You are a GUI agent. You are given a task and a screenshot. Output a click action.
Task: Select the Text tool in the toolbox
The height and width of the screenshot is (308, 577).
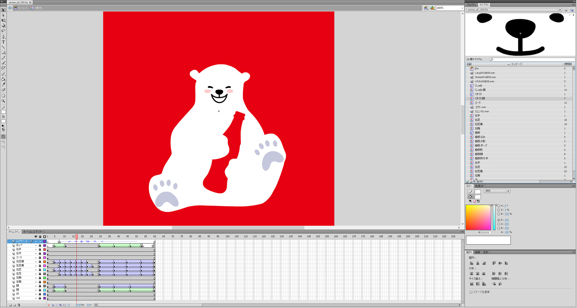tap(3, 42)
